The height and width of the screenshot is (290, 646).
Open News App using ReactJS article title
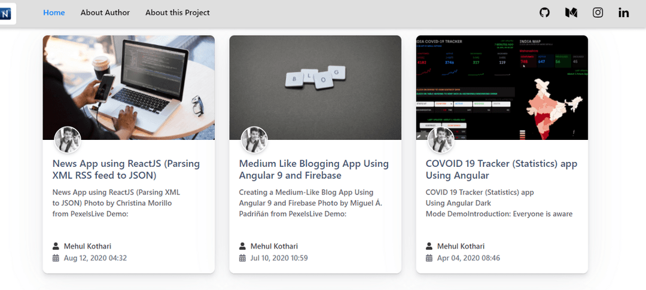coord(126,169)
